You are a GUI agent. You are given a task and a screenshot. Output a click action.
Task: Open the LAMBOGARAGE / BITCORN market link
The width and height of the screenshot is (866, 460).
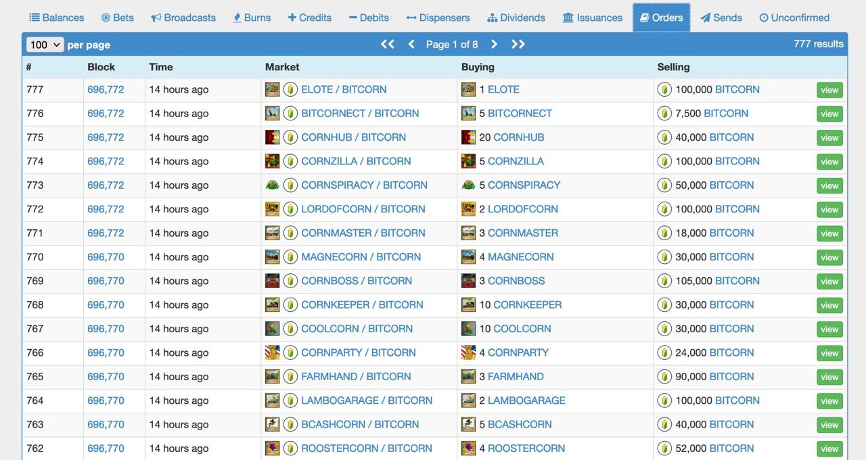(367, 400)
